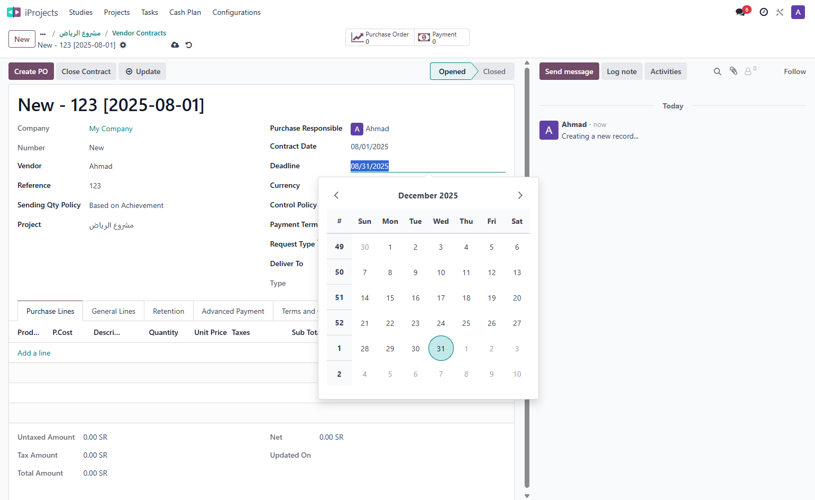Click the Follow button
Image resolution: width=815 pixels, height=500 pixels.
(794, 71)
